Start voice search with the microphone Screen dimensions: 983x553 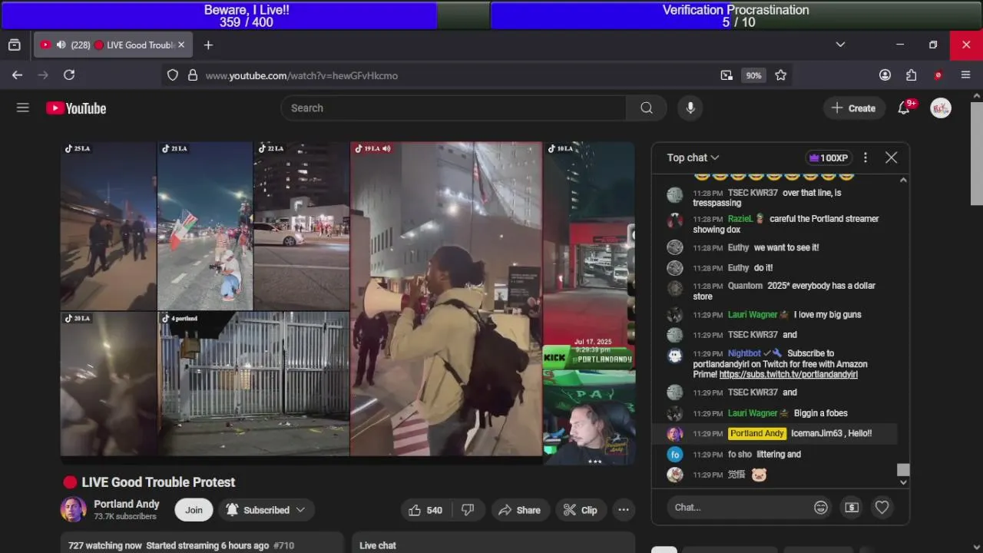pos(690,108)
